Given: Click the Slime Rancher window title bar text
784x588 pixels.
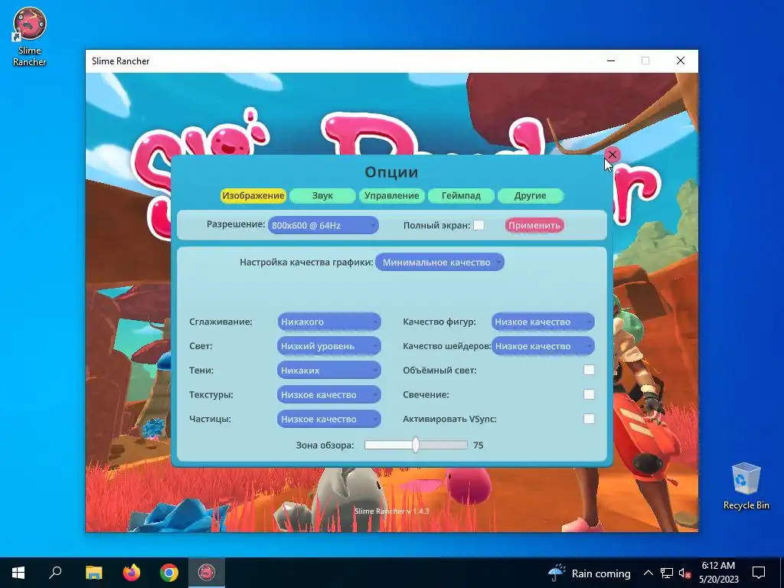Looking at the screenshot, I should click(x=120, y=61).
